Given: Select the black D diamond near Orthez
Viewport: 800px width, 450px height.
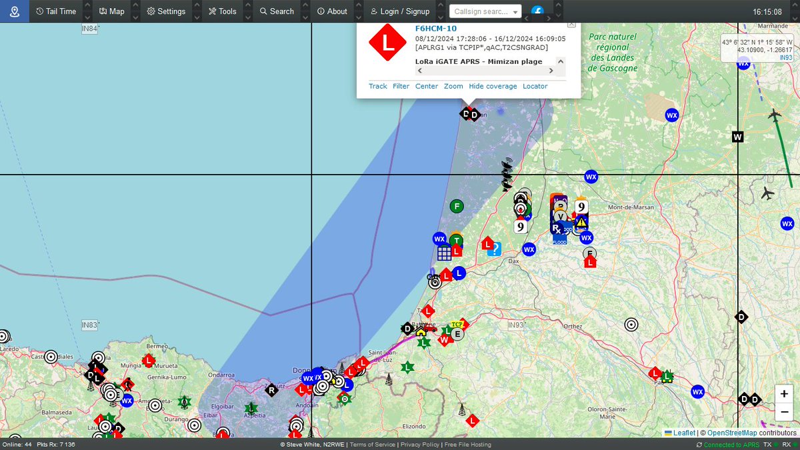Looking at the screenshot, I should (x=741, y=317).
